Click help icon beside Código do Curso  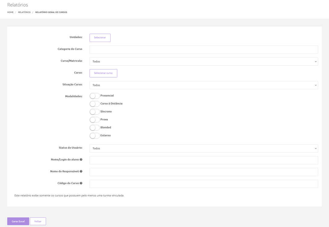[81, 183]
